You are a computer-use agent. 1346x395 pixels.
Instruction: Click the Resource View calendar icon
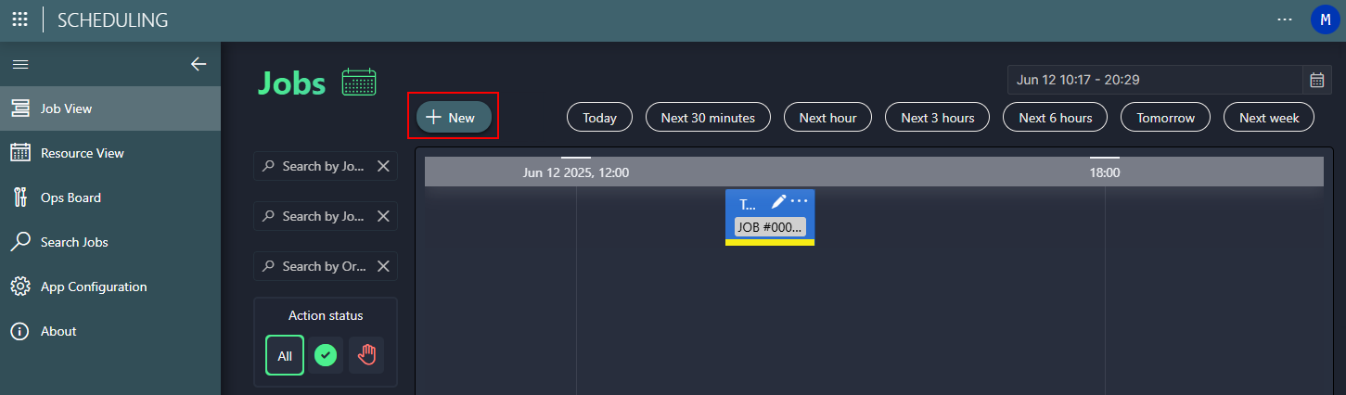[20, 153]
